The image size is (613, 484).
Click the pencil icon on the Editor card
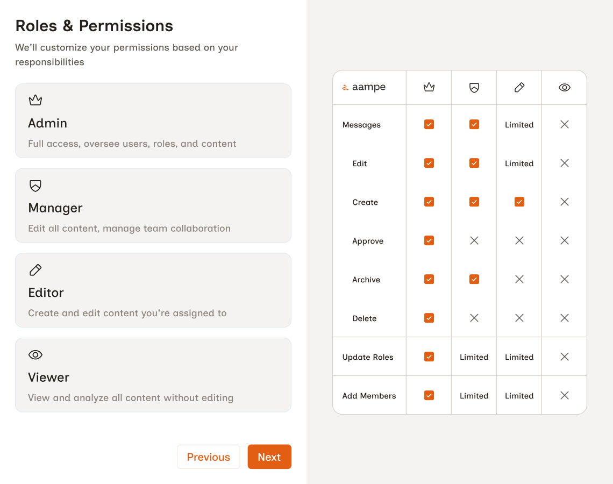[35, 269]
